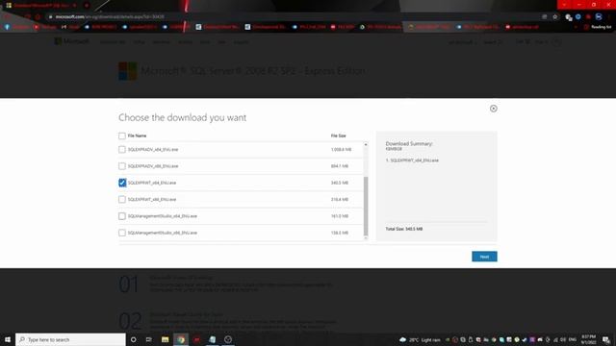Click the File Name column header text
Screen dimensions: 616x346
pyautogui.click(x=137, y=136)
